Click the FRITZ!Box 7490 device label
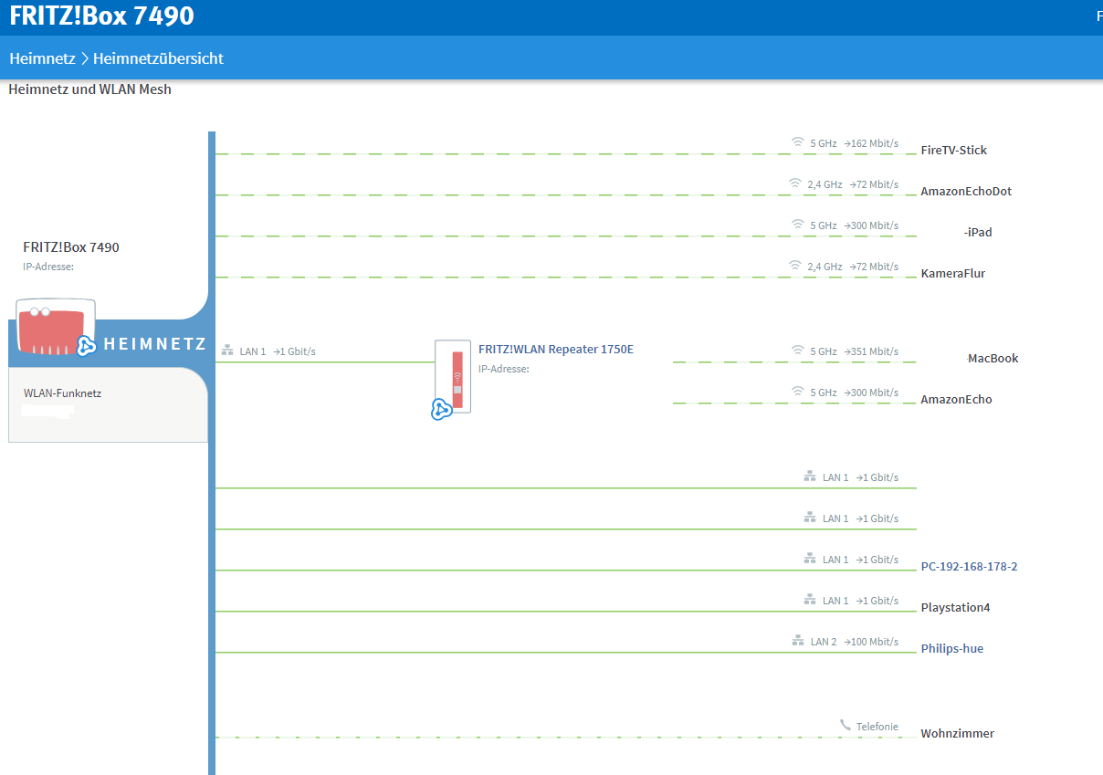Viewport: 1103px width, 775px height. click(70, 247)
